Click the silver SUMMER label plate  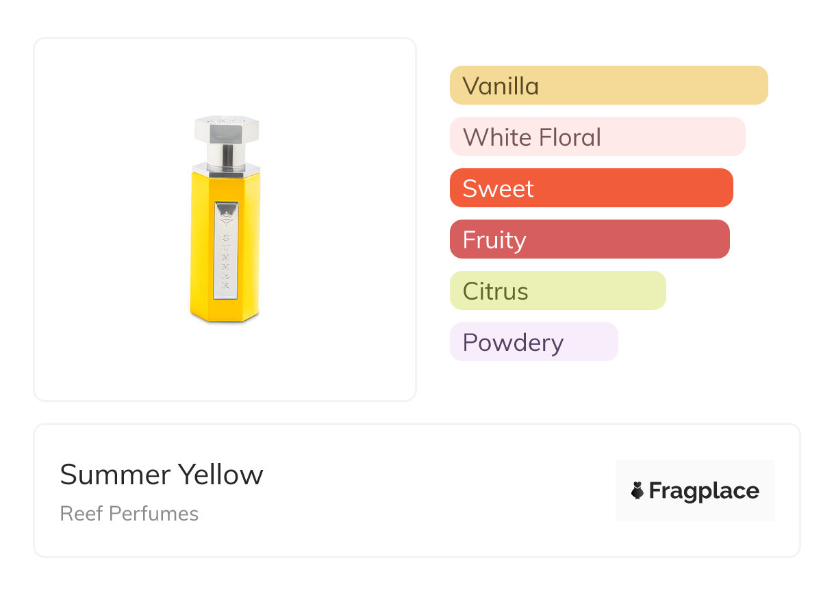point(226,250)
